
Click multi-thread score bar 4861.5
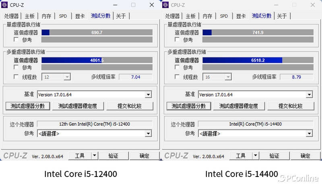pyautogui.click(x=97, y=60)
